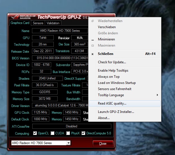175x155 pixels.
Task: Open Tooltip Language menu entry
Action: (125, 95)
